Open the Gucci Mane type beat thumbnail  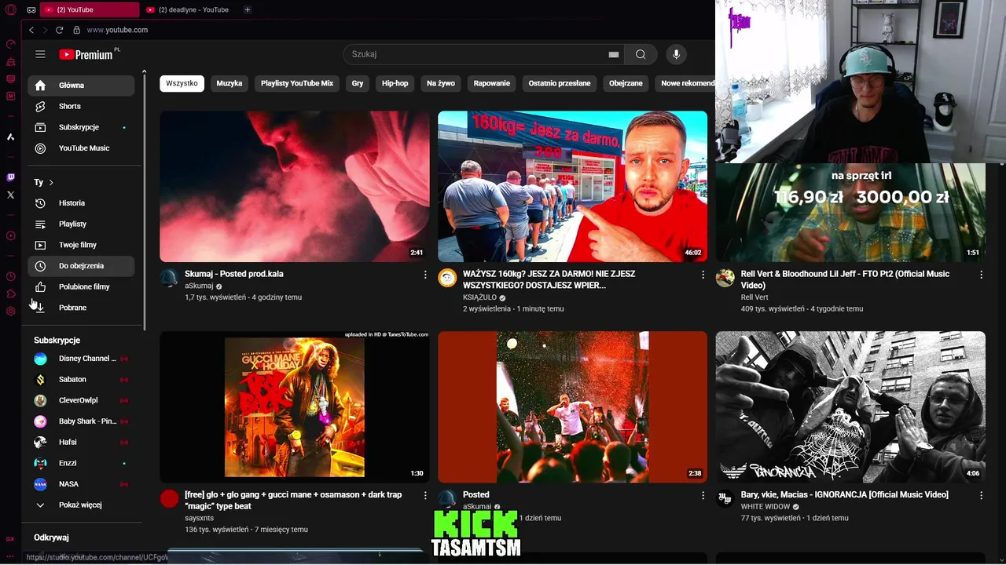point(295,406)
